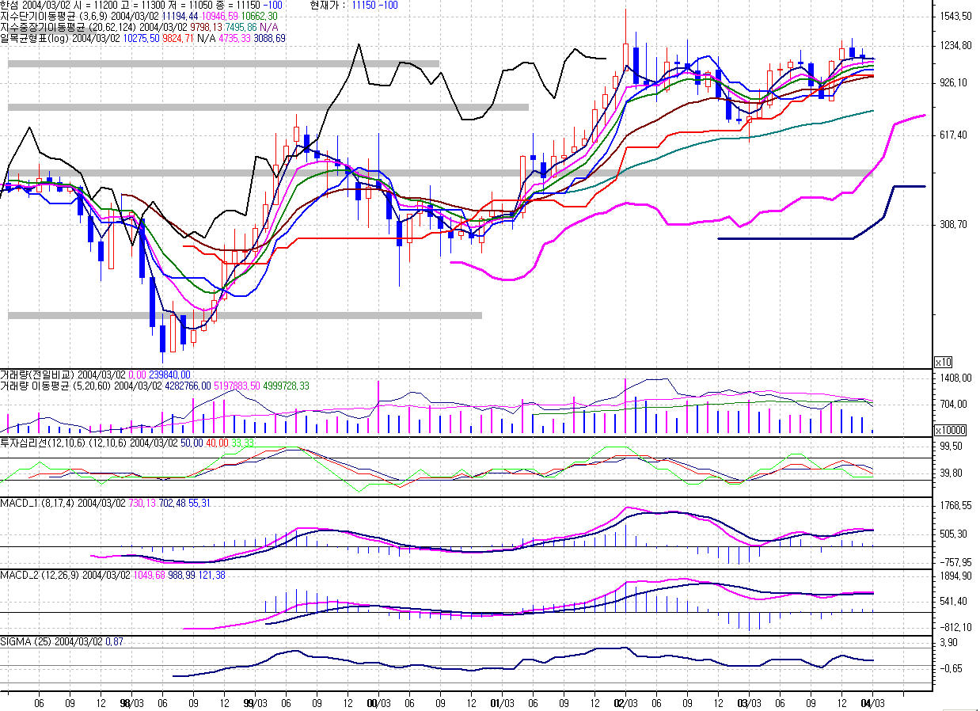Click the 1543,50 price axis label
Viewport: 980px width, 711px height.
coord(956,17)
